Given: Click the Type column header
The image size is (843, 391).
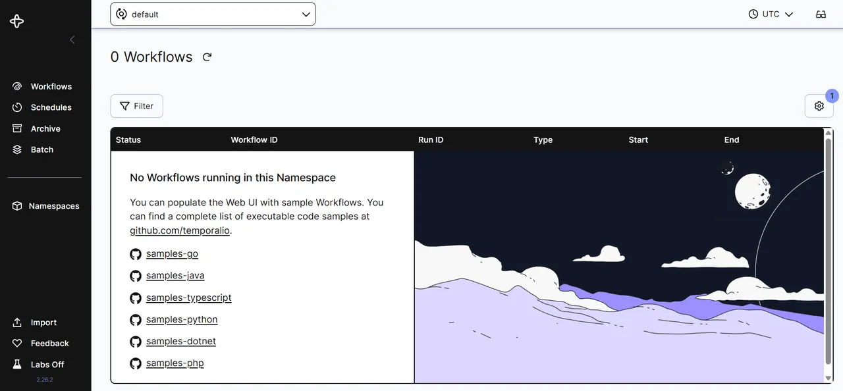Looking at the screenshot, I should (543, 140).
